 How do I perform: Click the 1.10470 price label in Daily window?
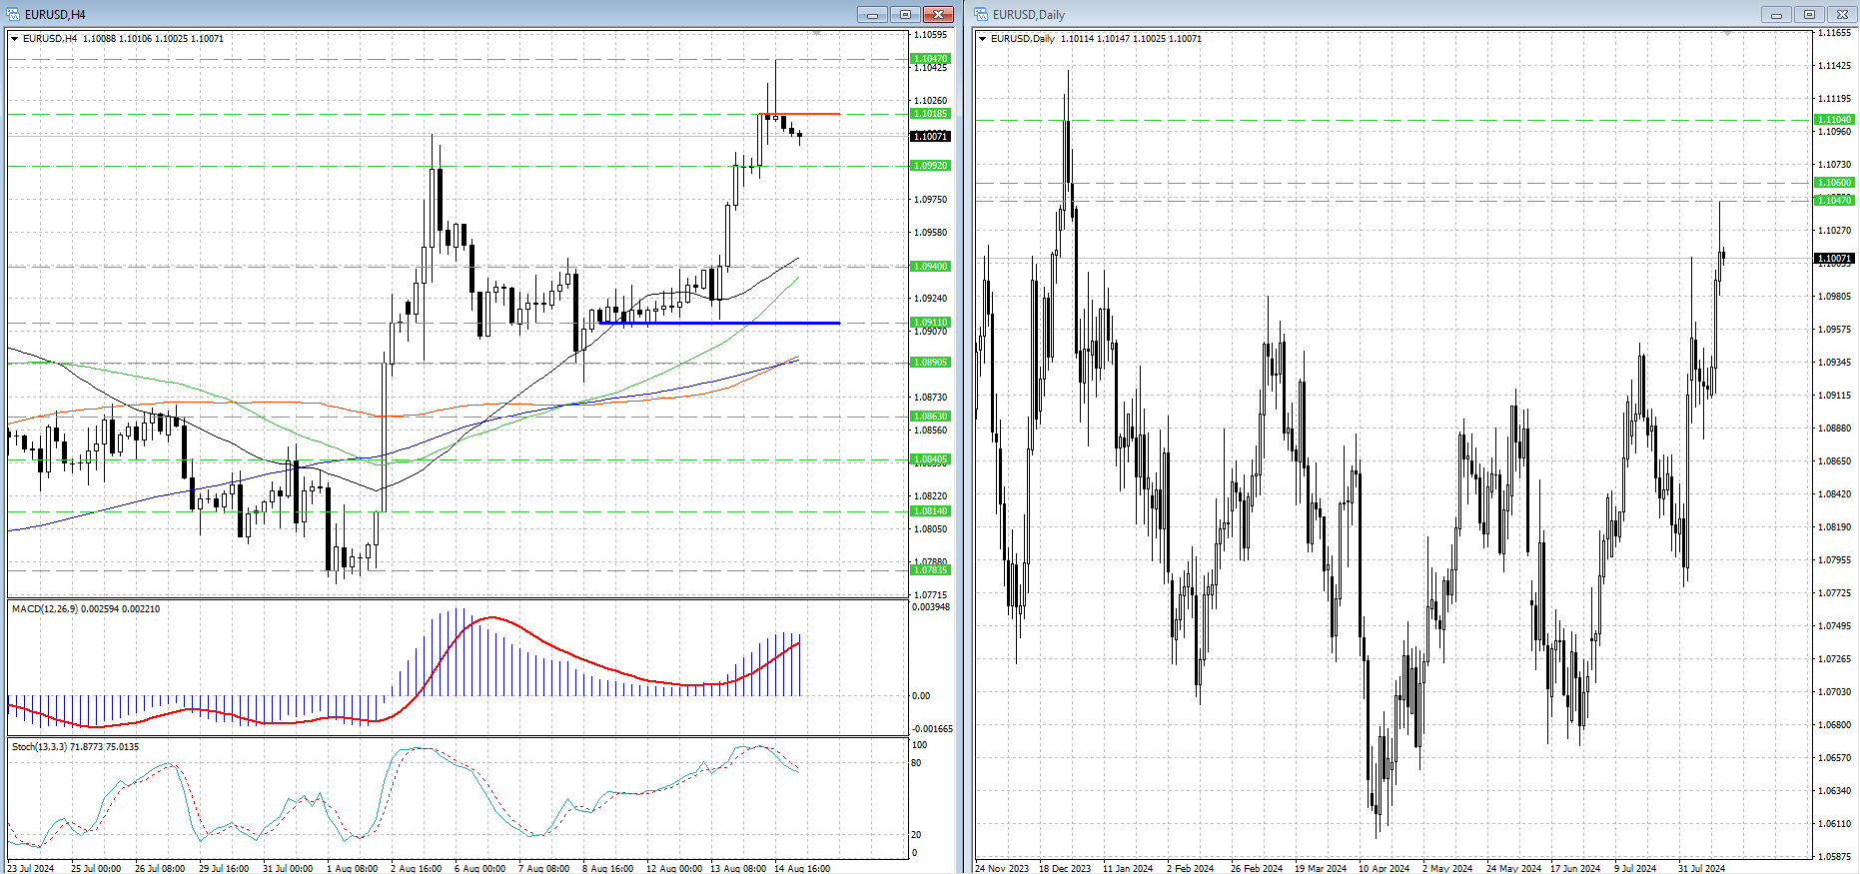point(1834,201)
